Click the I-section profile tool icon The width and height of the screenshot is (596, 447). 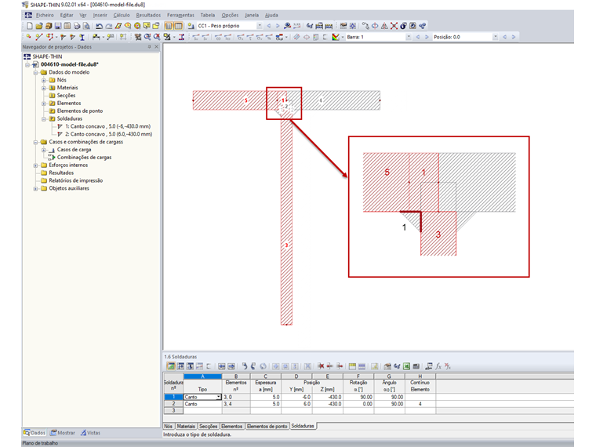[82, 37]
